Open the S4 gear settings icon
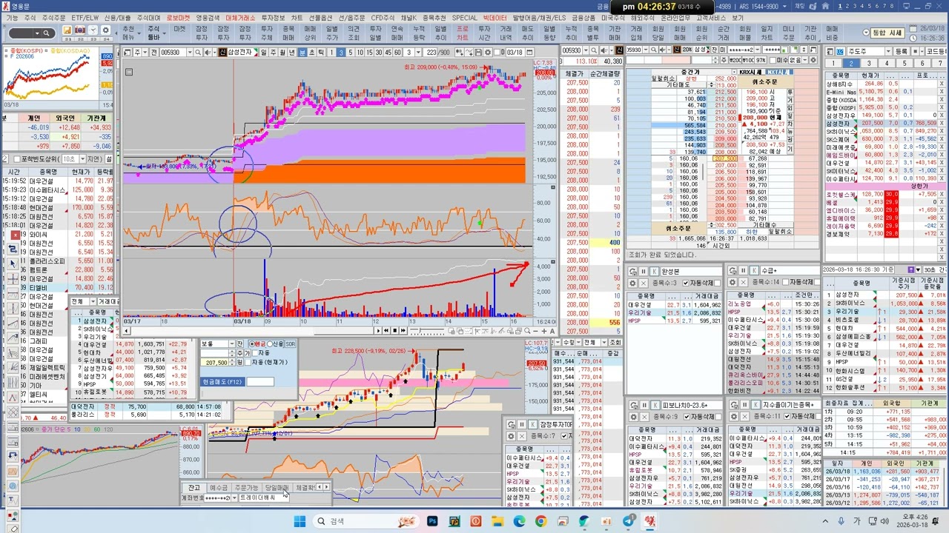 105,30
